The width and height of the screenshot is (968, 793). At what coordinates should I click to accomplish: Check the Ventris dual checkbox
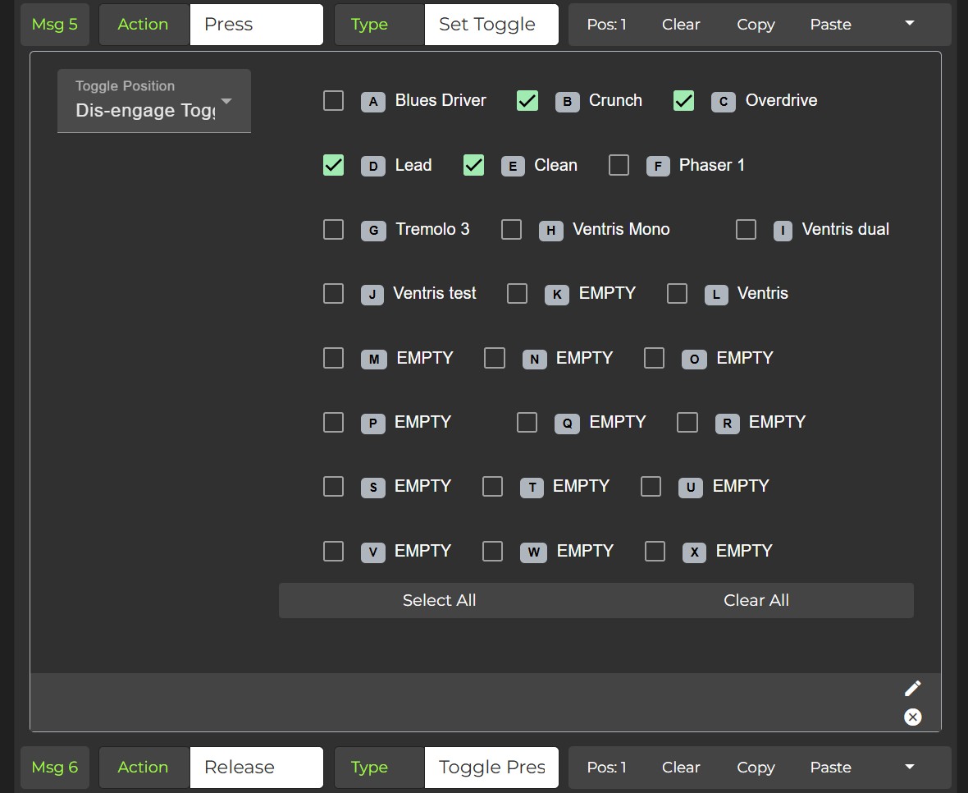click(746, 229)
